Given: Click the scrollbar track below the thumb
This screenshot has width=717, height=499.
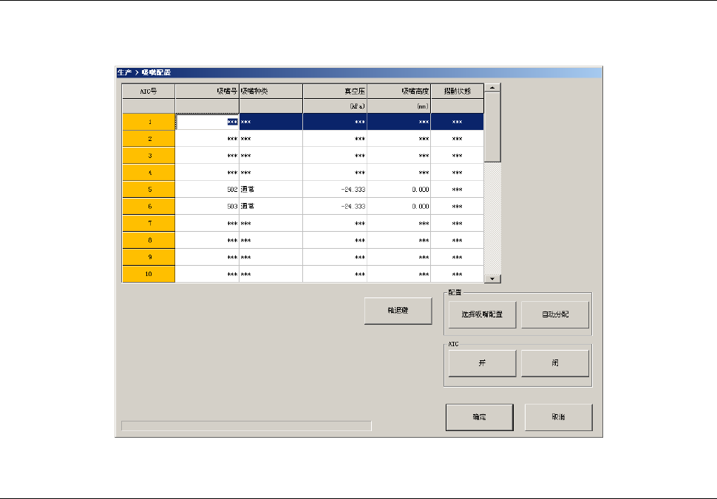Looking at the screenshot, I should (x=492, y=218).
